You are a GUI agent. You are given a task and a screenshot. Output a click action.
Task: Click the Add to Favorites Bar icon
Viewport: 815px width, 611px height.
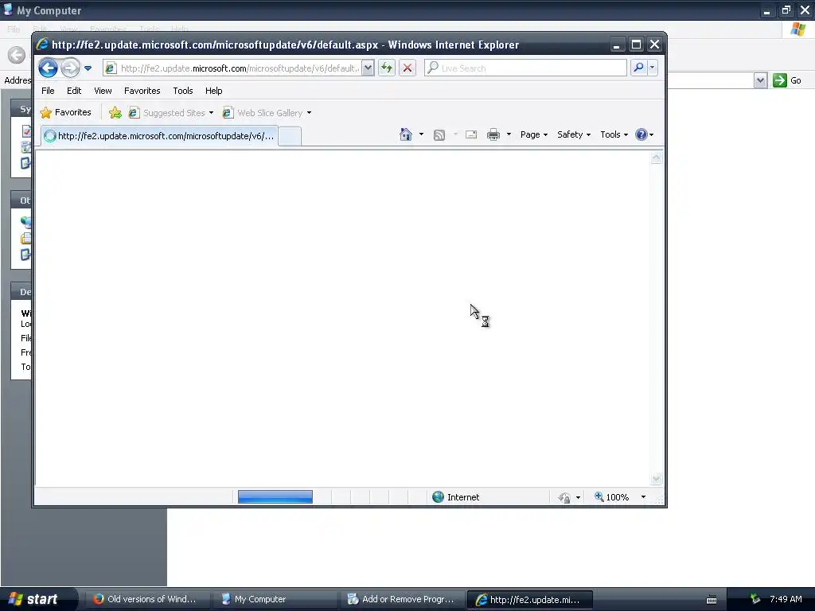(115, 113)
